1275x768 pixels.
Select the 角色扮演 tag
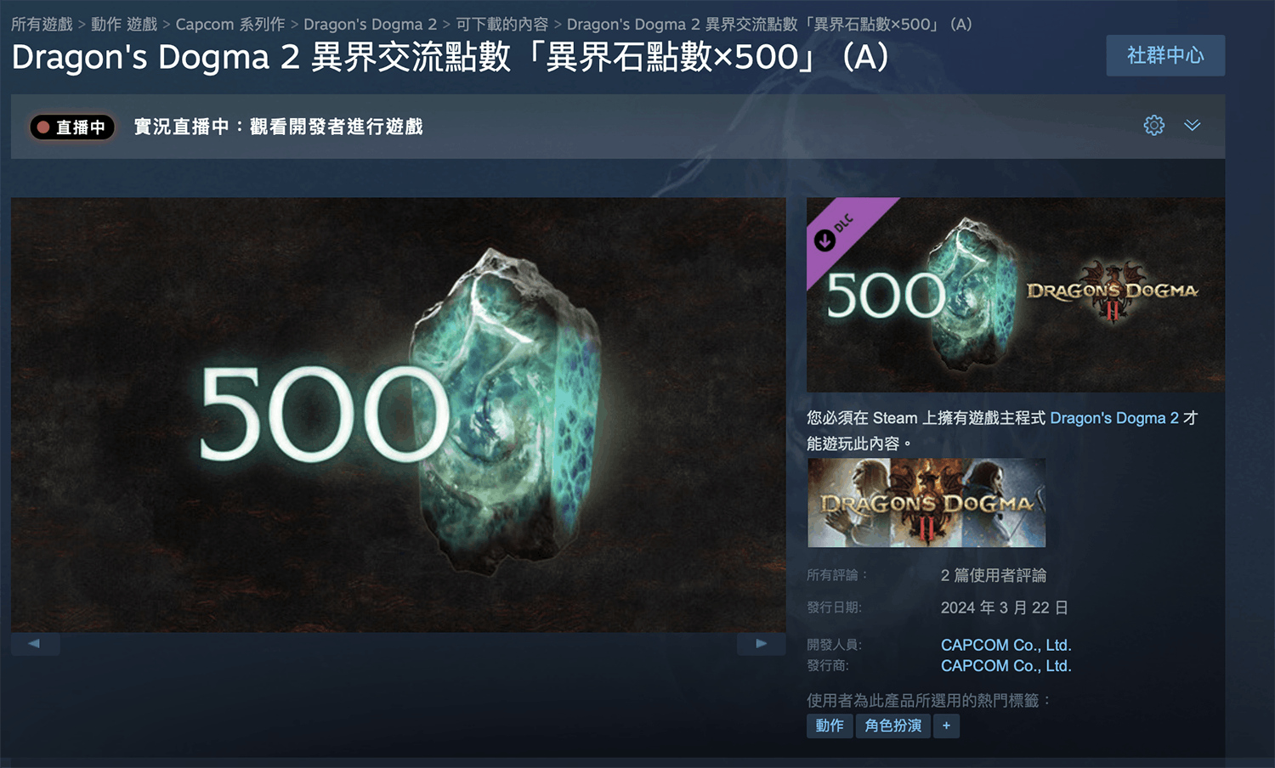point(892,726)
